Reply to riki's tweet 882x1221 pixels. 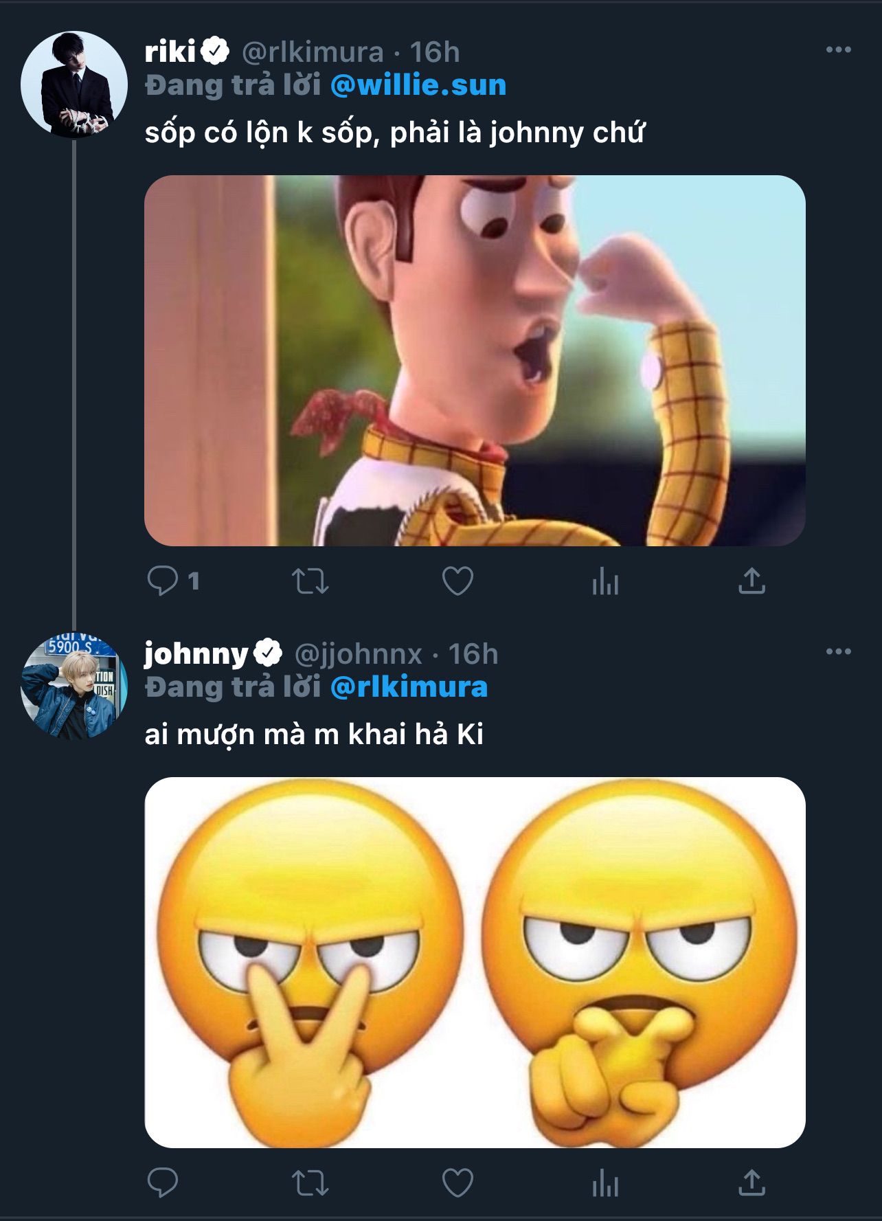tap(163, 581)
